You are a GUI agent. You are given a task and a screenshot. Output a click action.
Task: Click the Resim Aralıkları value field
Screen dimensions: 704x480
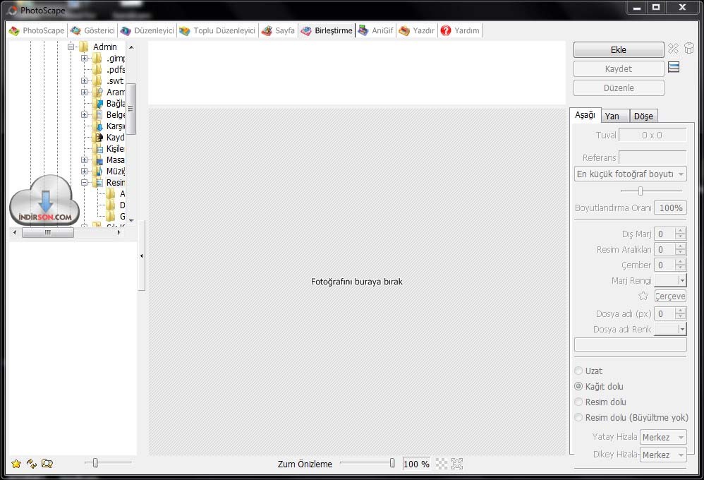click(x=665, y=249)
